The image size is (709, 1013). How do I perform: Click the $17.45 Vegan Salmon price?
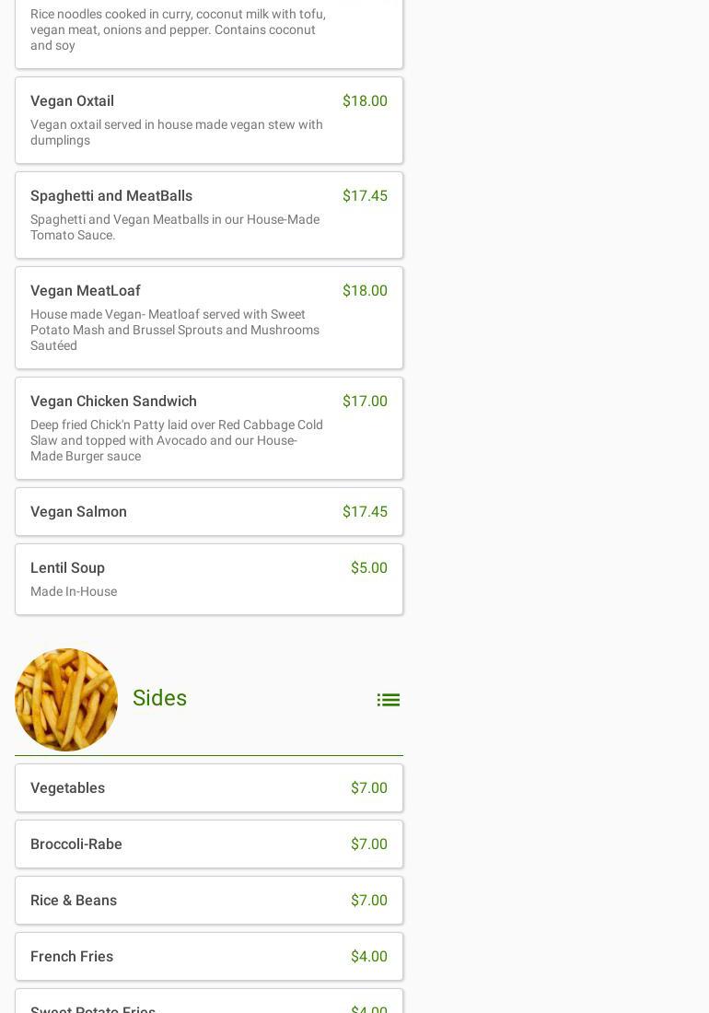tap(365, 512)
